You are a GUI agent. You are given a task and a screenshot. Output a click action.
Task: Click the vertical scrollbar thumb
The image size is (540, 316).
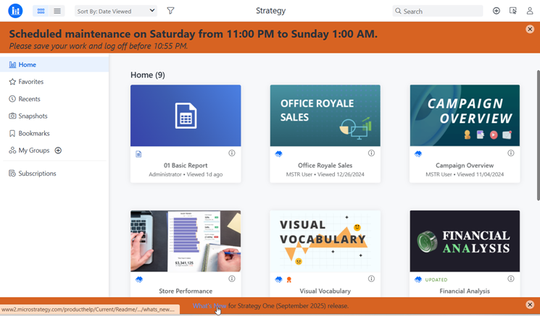click(539, 135)
